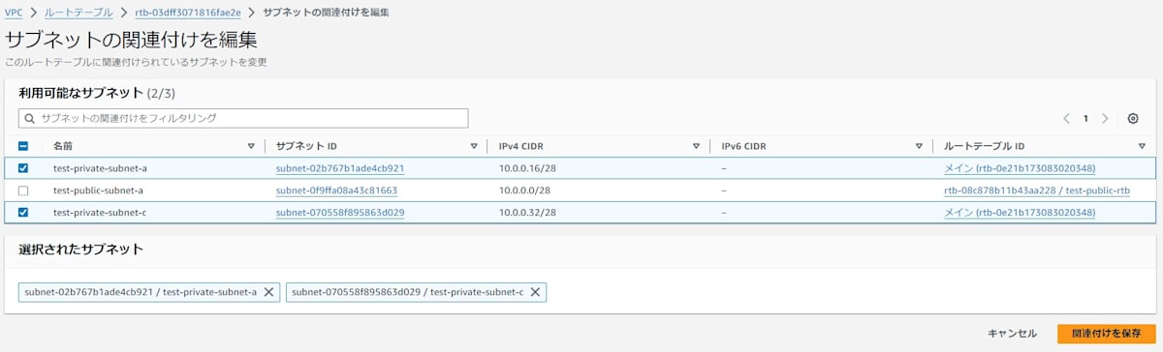
Task: Open the table preferences gear icon
Action: (1133, 118)
